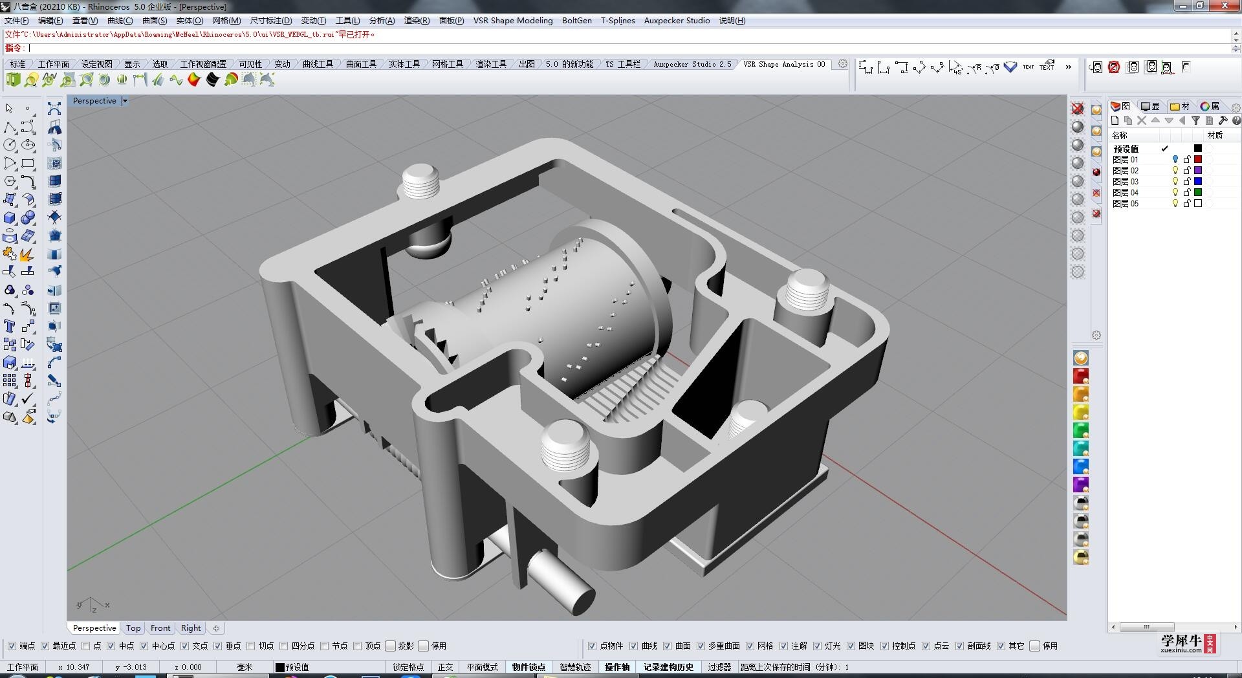1242x678 pixels.
Task: Create a solid Box
Action: [x=10, y=218]
